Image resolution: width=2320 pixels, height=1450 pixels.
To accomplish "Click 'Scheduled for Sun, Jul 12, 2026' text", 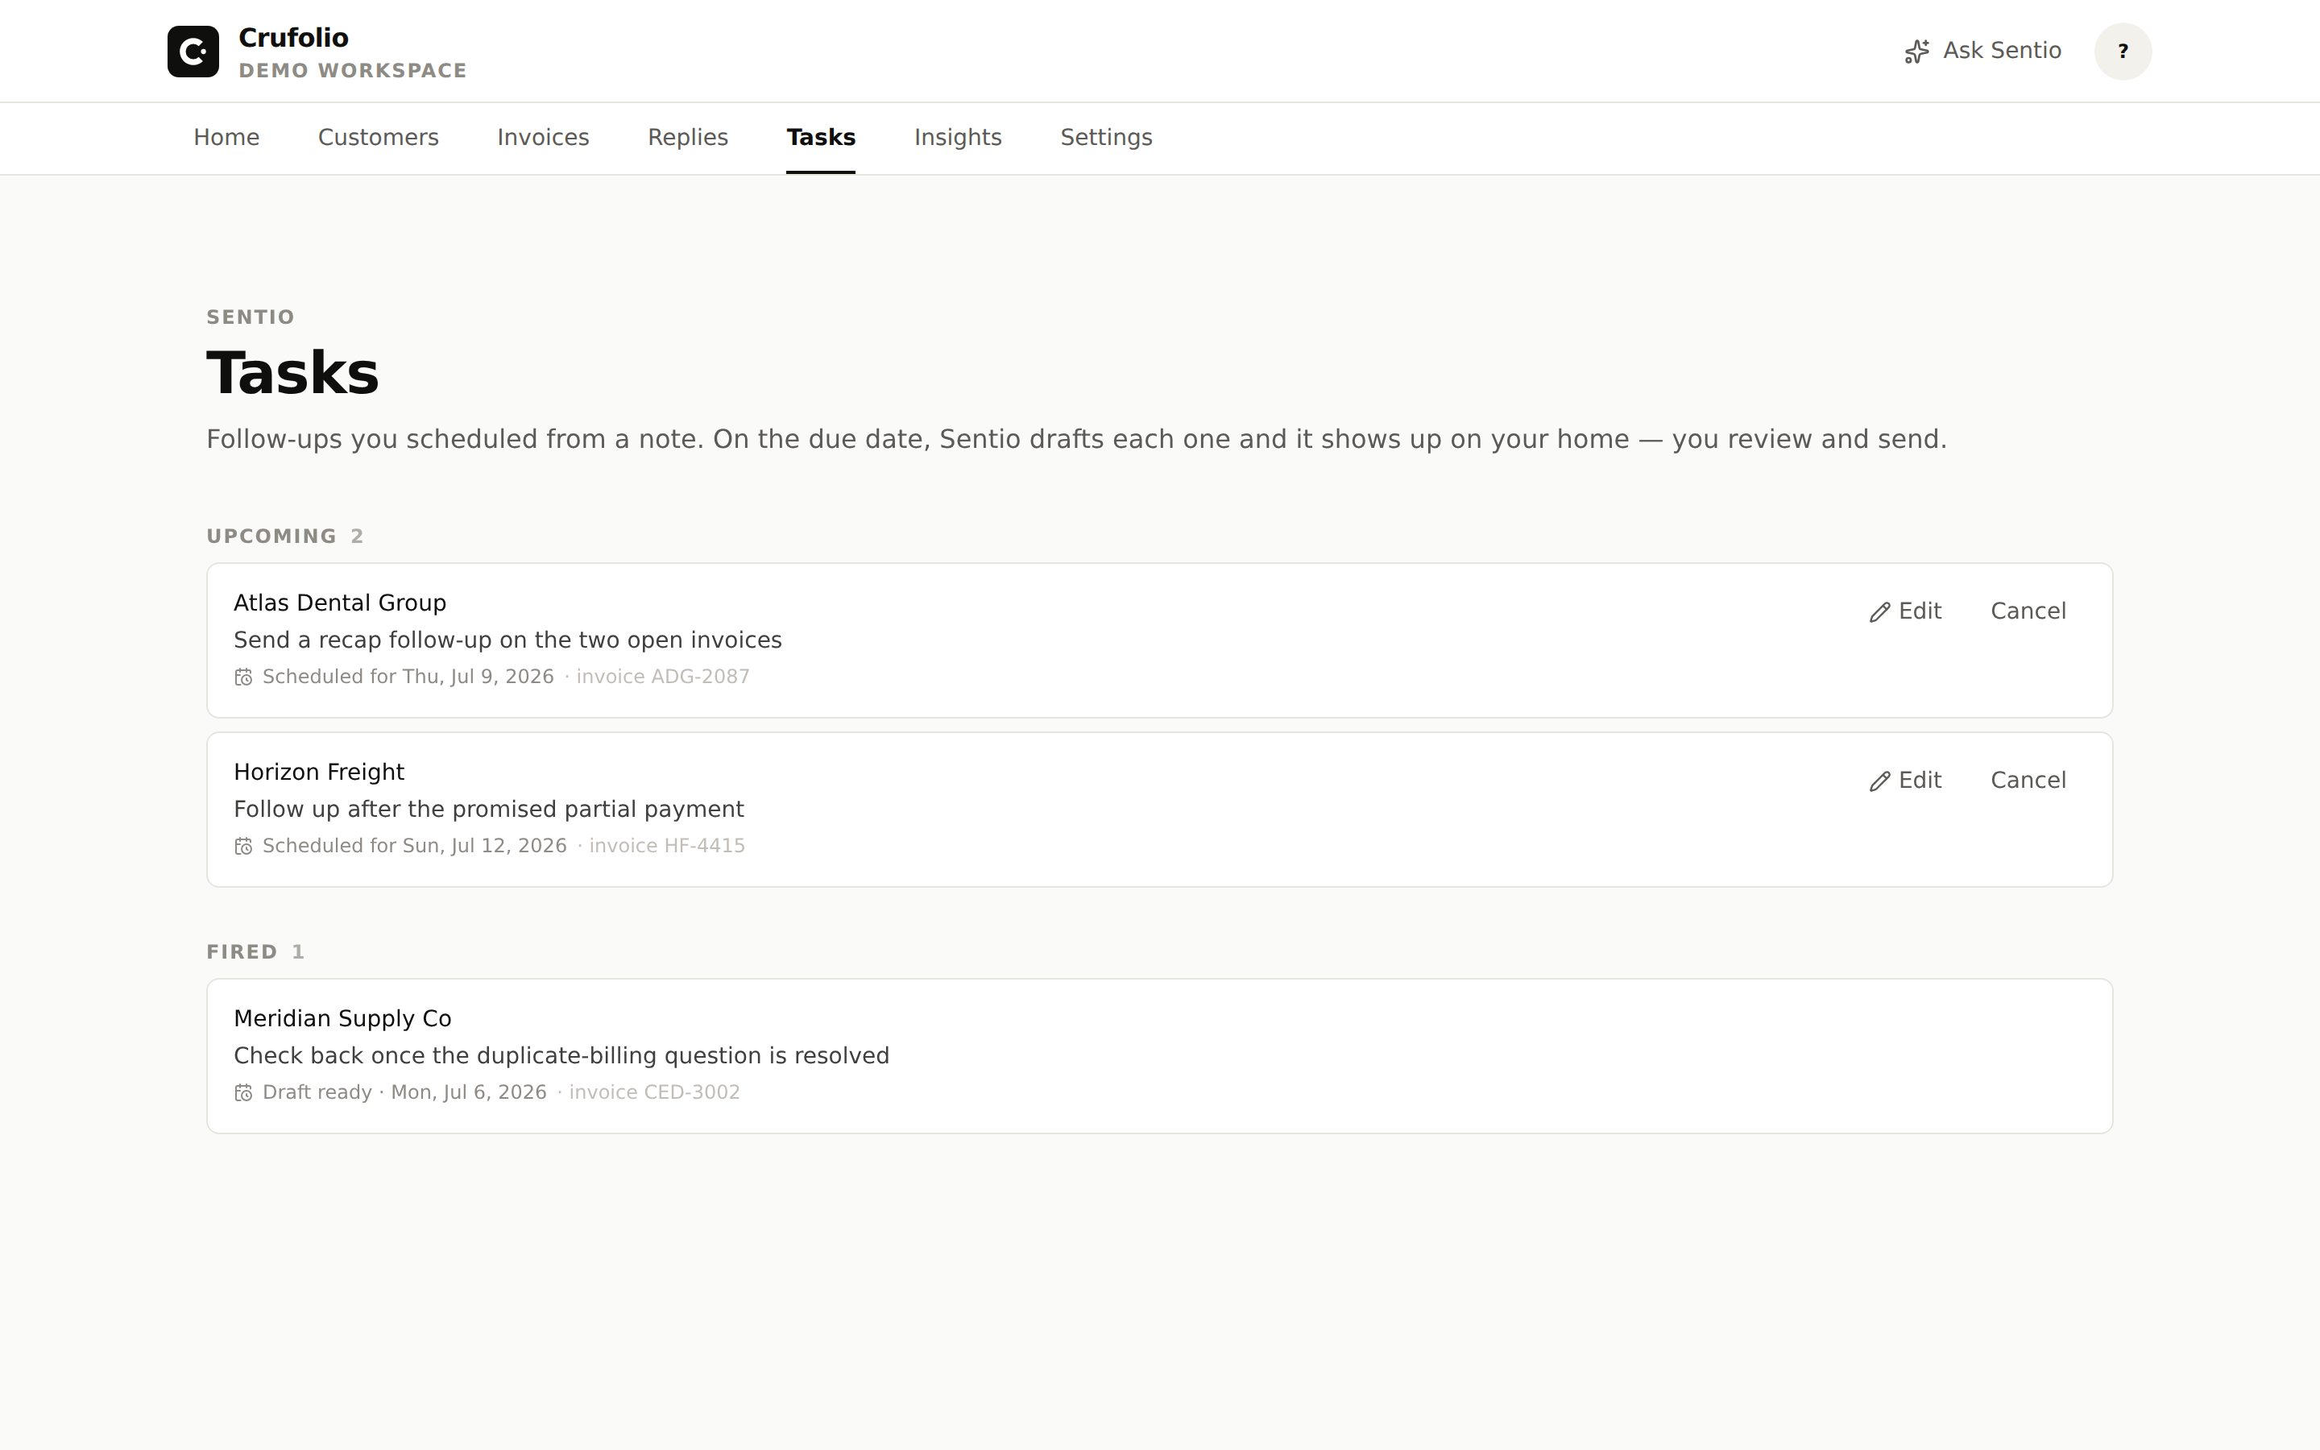I will pyautogui.click(x=414, y=845).
